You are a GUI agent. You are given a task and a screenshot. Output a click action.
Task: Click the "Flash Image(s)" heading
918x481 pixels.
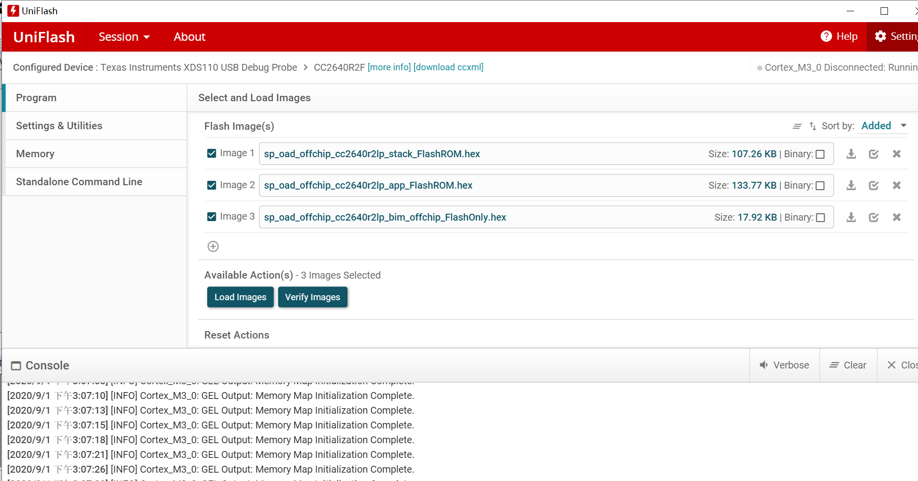(239, 126)
